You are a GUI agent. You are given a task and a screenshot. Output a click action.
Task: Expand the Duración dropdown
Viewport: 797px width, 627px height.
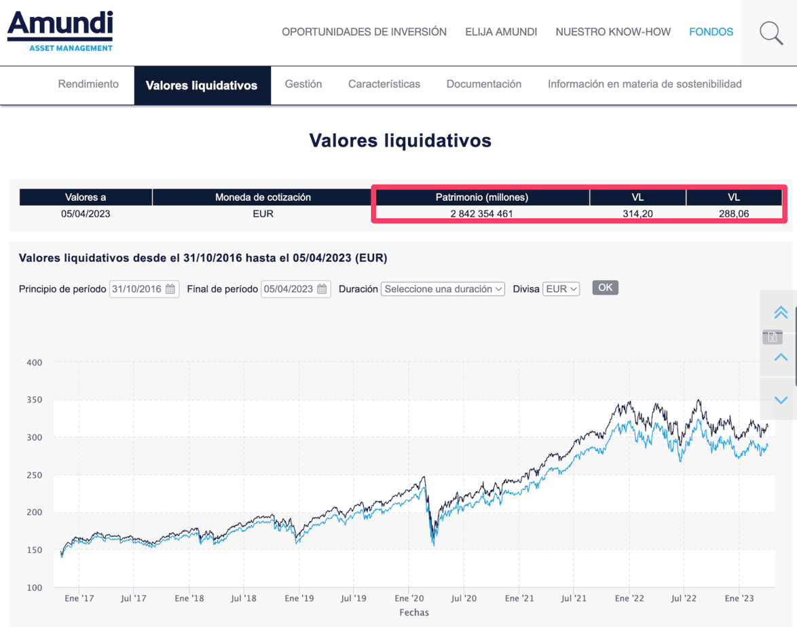[443, 289]
